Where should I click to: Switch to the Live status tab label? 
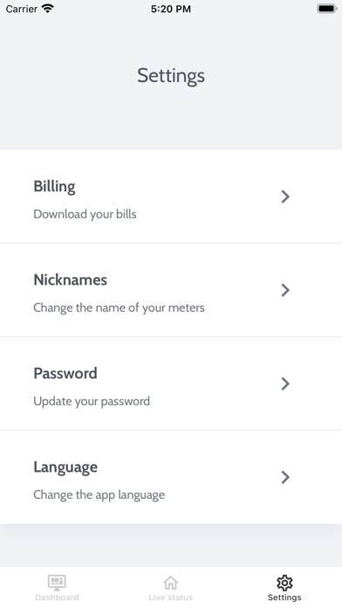coord(170,598)
